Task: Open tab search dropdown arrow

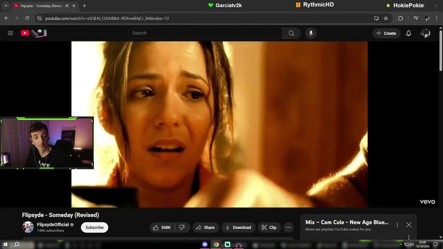Action: (x=6, y=6)
